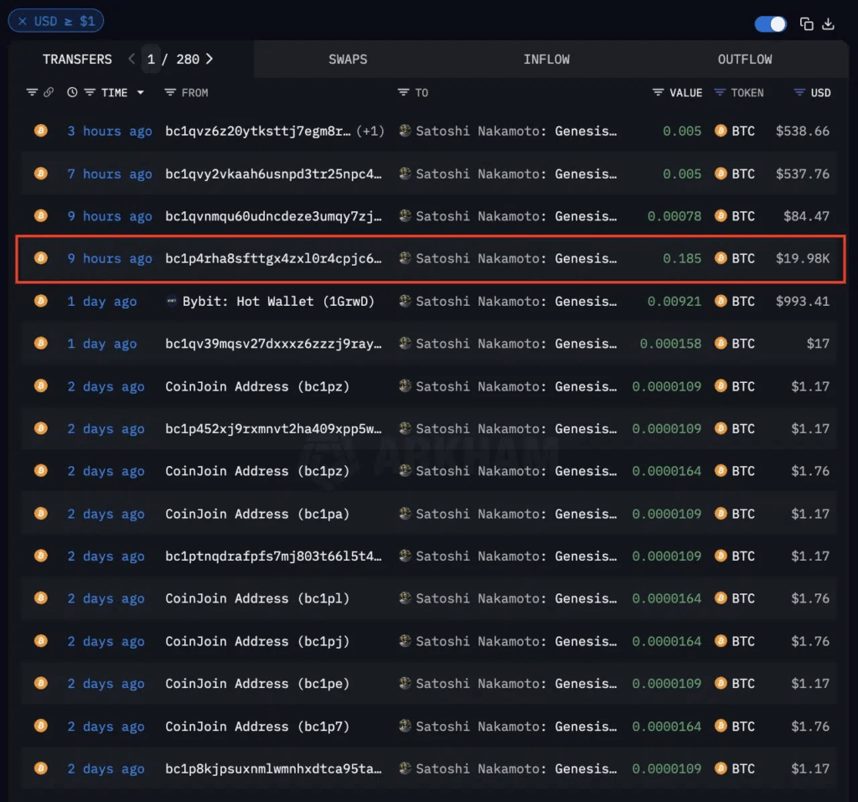Go to previous transfers page
Image resolution: width=858 pixels, height=802 pixels.
coord(132,59)
